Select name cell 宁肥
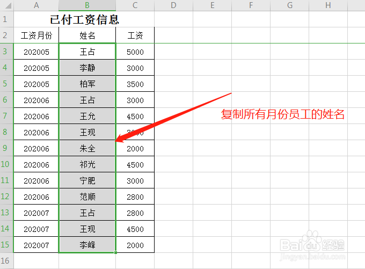 tap(87, 180)
